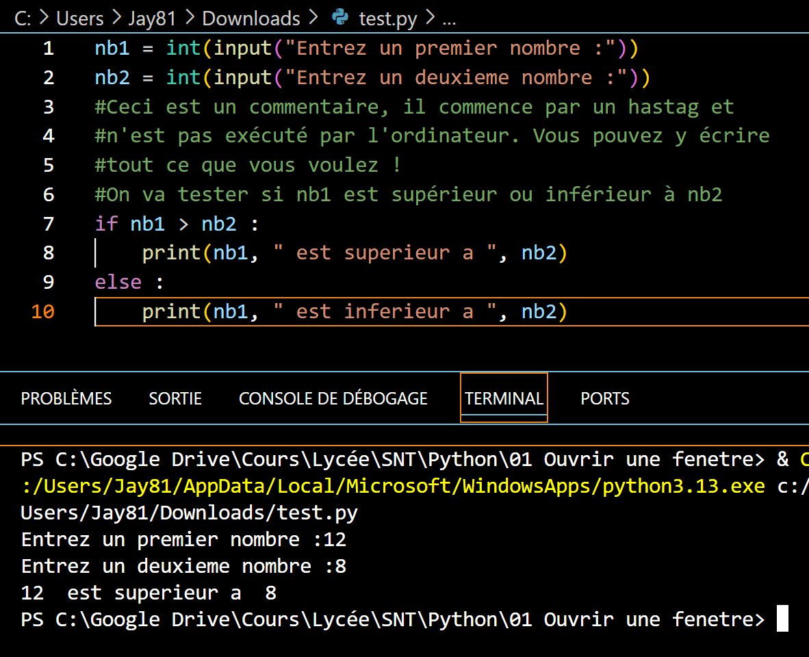Click terminal output '12 est superieur a 8'
809x657 pixels.
(149, 593)
